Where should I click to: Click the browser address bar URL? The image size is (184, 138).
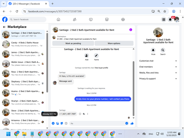pos(55,11)
